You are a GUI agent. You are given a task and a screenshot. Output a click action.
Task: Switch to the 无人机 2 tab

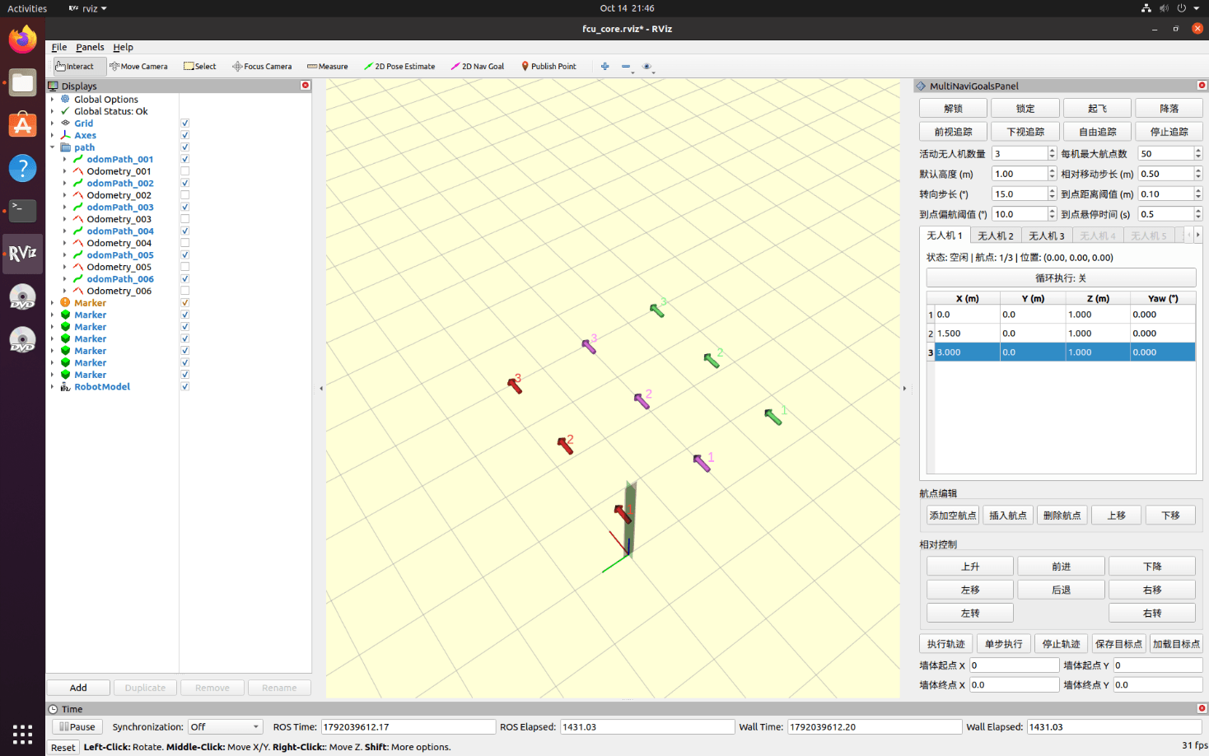pyautogui.click(x=995, y=236)
